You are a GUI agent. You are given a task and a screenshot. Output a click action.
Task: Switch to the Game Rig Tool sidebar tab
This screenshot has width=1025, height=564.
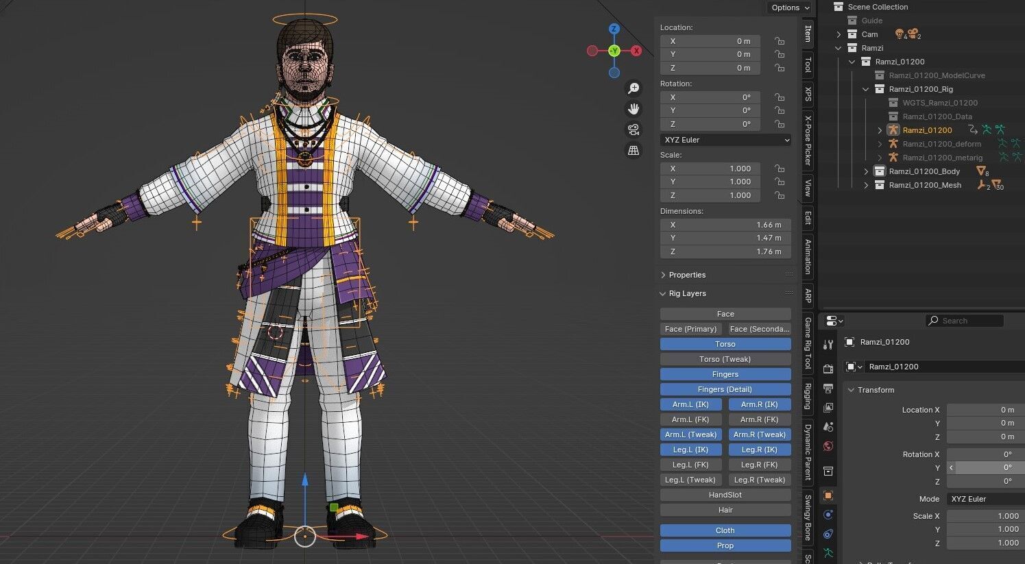pos(808,342)
